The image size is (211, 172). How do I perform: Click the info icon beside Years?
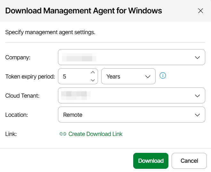[x=163, y=76]
